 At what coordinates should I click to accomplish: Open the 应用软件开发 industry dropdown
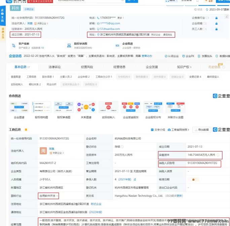[x=48, y=196]
